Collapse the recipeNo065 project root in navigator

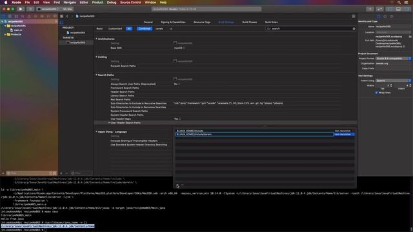3,21
